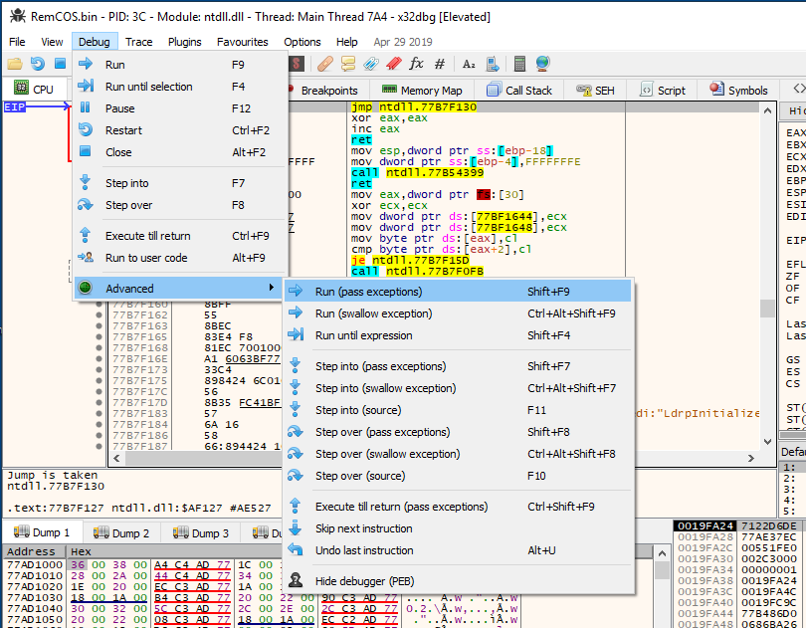Open the Calculator toolbar icon
The height and width of the screenshot is (628, 806).
(519, 64)
